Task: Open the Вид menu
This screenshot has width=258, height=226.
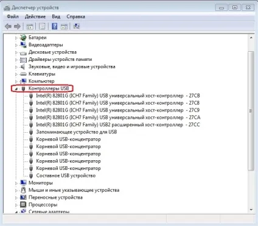Action: [56, 16]
